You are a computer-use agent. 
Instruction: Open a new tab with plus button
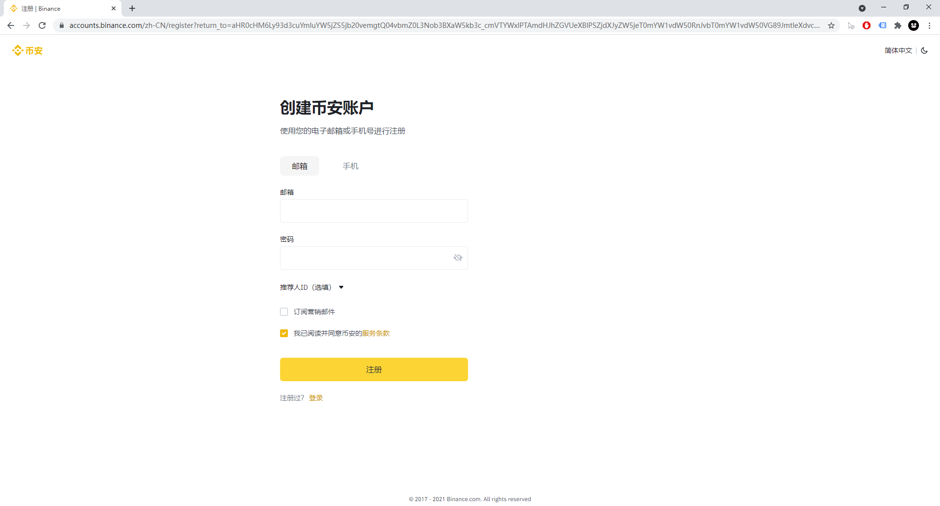(132, 8)
